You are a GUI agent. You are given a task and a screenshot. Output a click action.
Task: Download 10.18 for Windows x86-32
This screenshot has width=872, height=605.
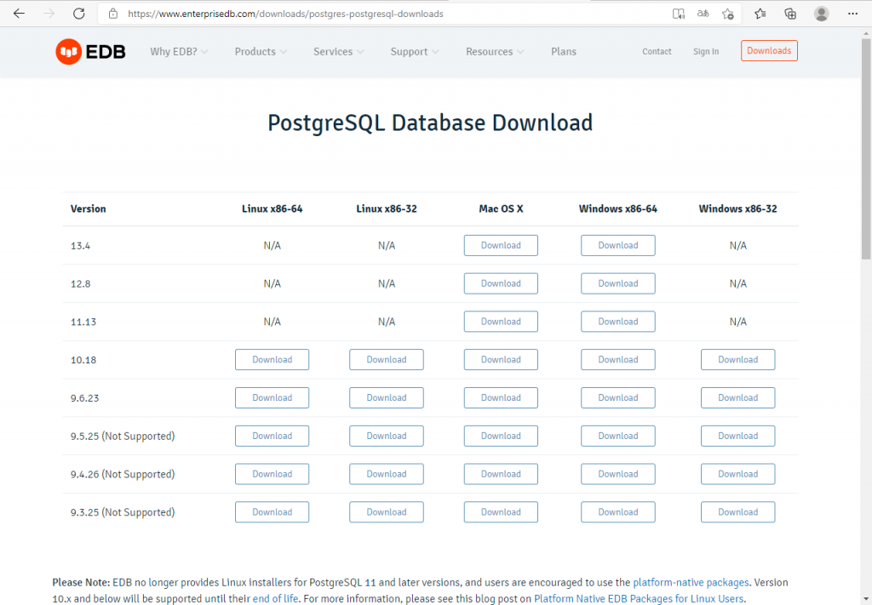738,359
